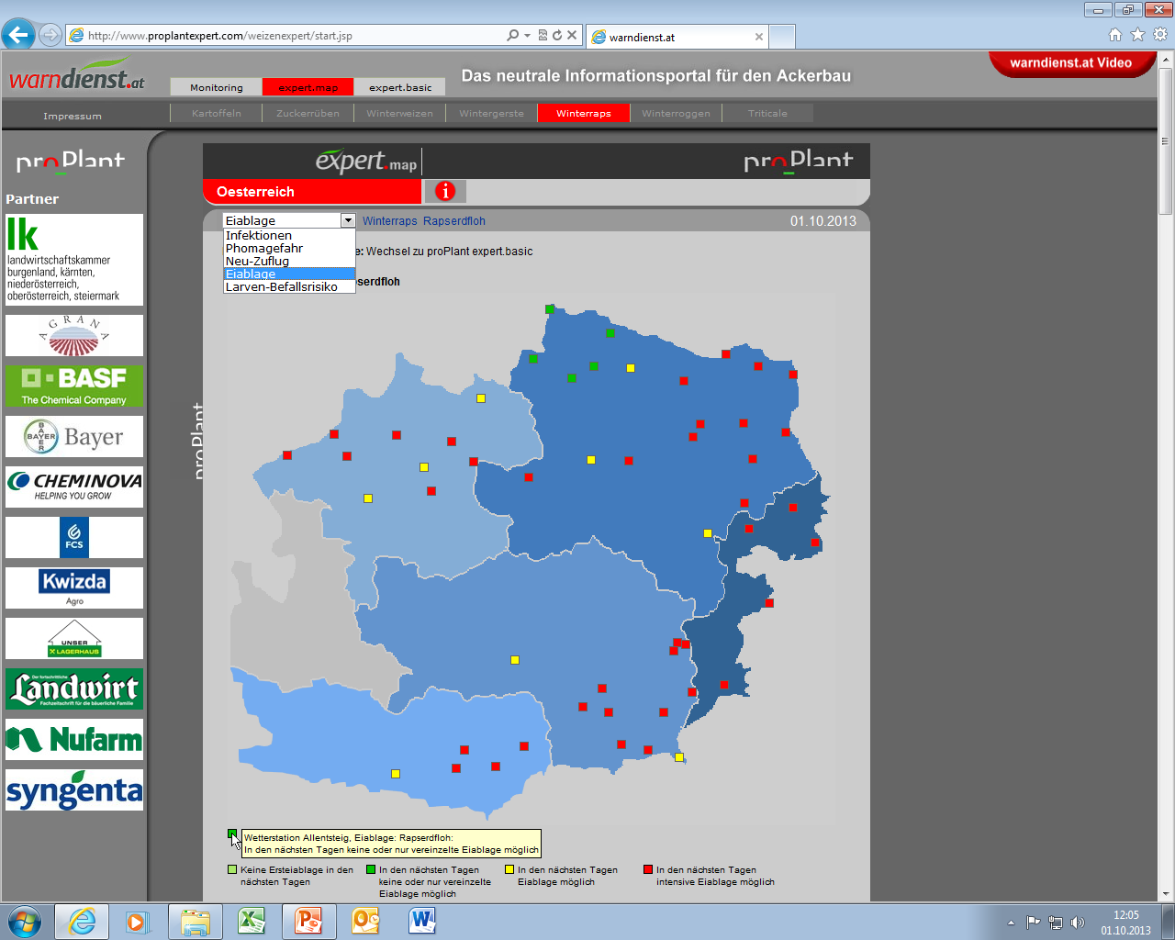Open the Eiablage dropdown arrow

pyautogui.click(x=348, y=220)
